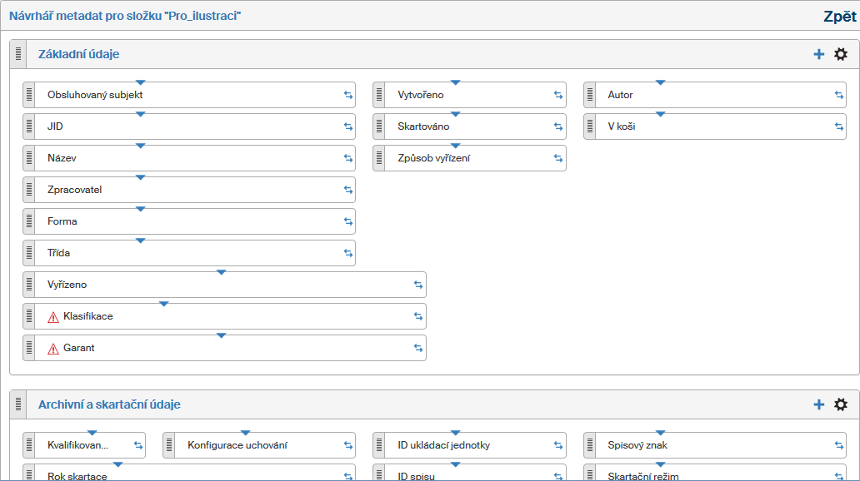Click warning icon on Klasifikace field

point(53,317)
